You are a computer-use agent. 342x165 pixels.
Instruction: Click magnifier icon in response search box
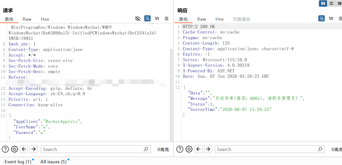(x=320, y=149)
